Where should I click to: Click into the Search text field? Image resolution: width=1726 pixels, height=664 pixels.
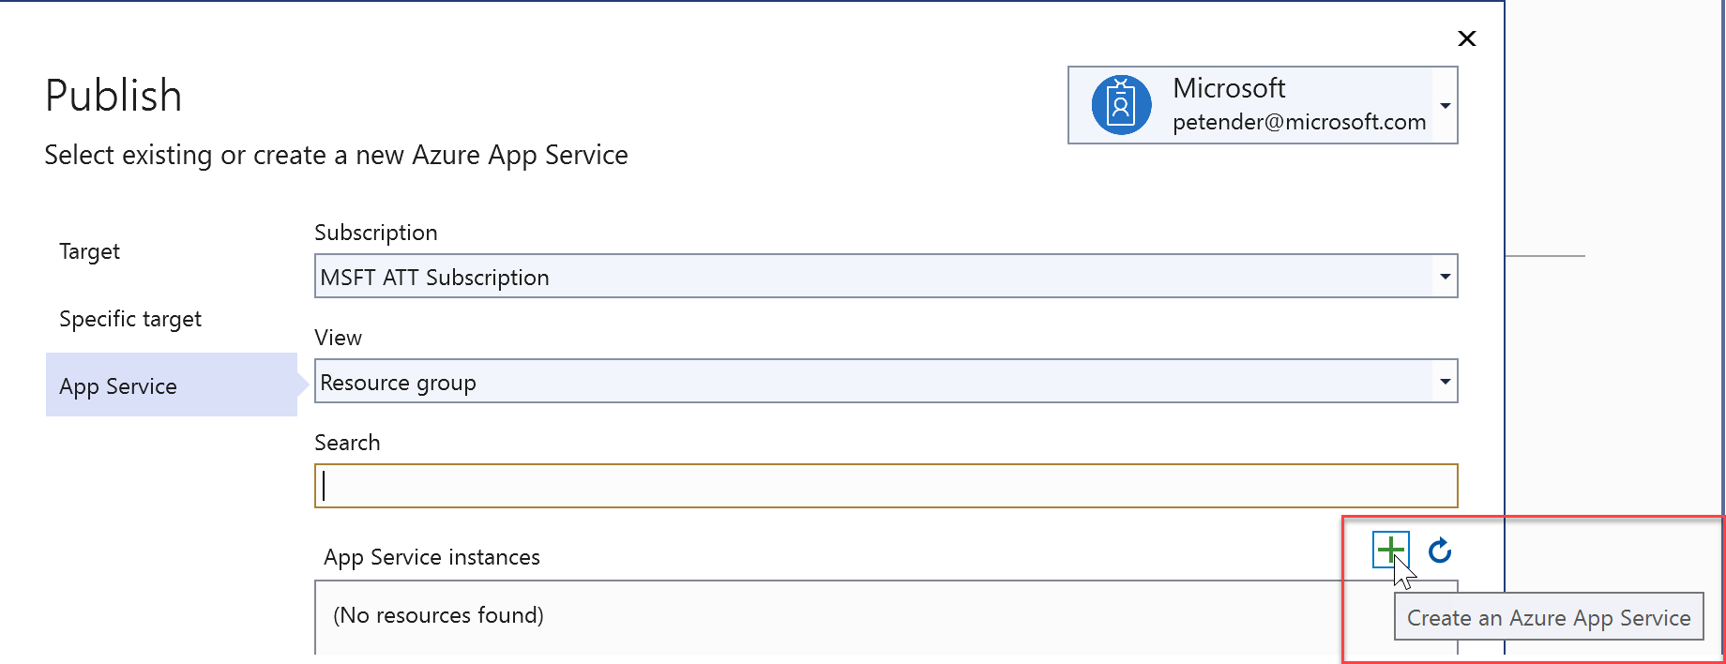click(886, 486)
